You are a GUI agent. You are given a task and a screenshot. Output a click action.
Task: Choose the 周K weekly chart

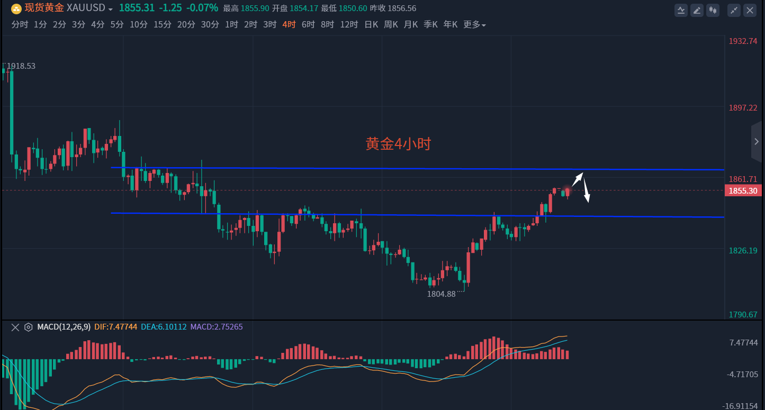[x=391, y=24]
